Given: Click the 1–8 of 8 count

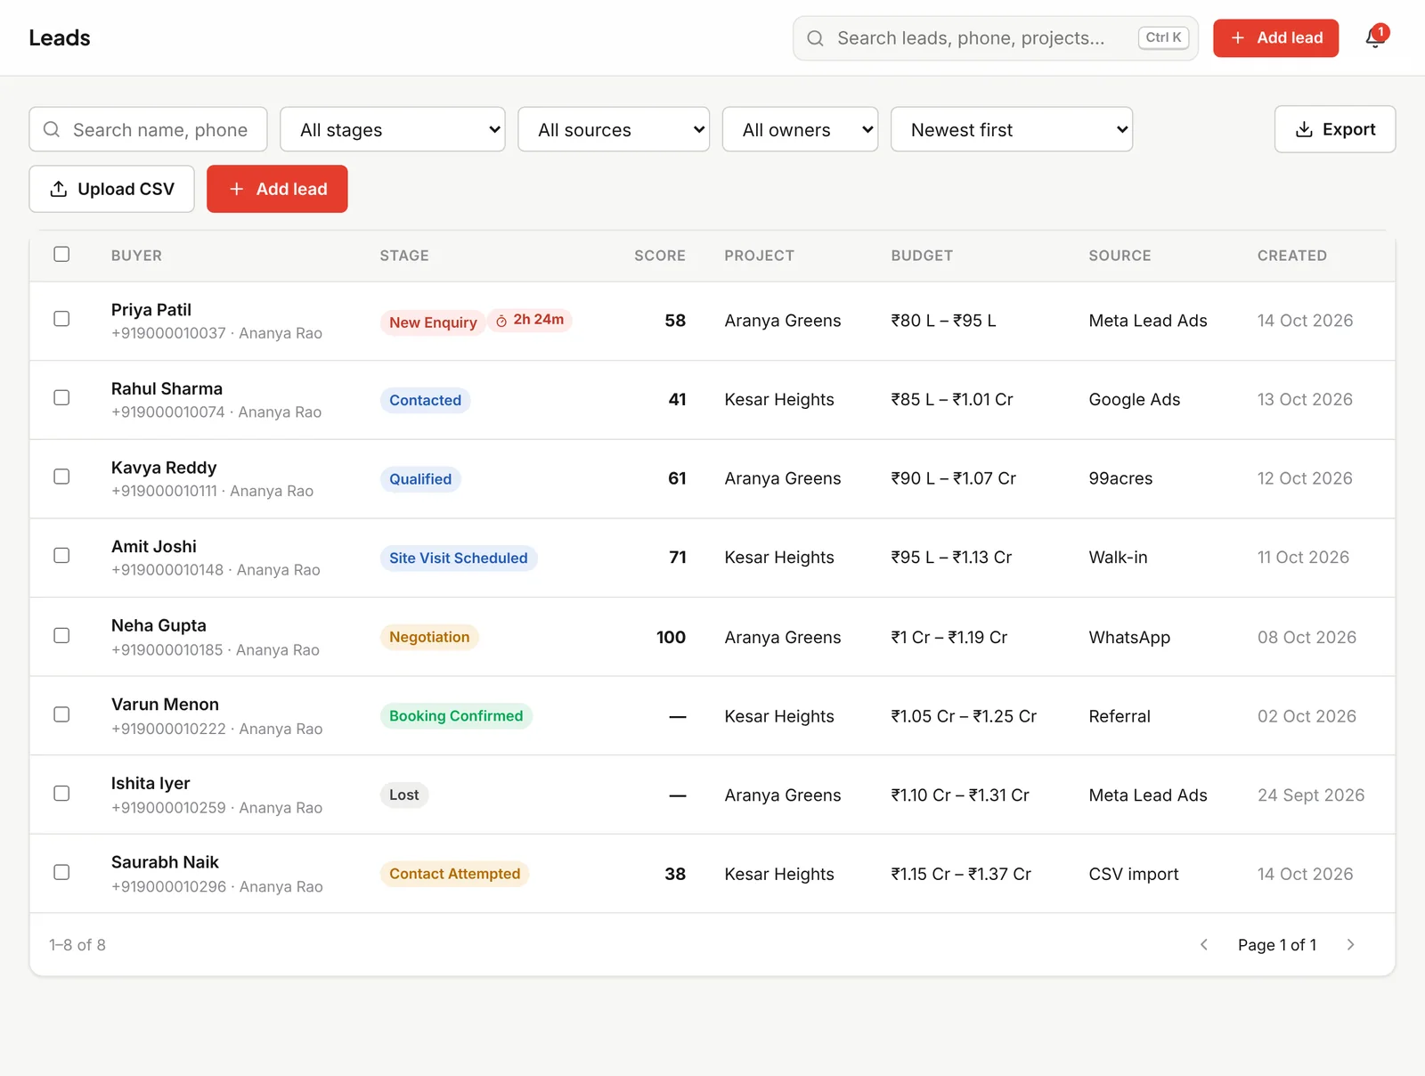Looking at the screenshot, I should coord(77,945).
